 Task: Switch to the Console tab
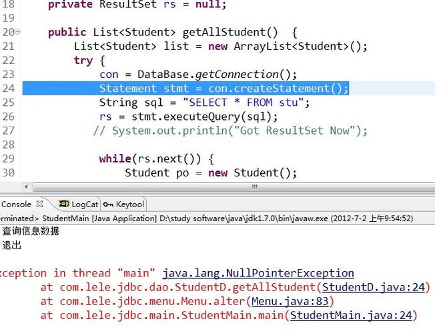17,204
